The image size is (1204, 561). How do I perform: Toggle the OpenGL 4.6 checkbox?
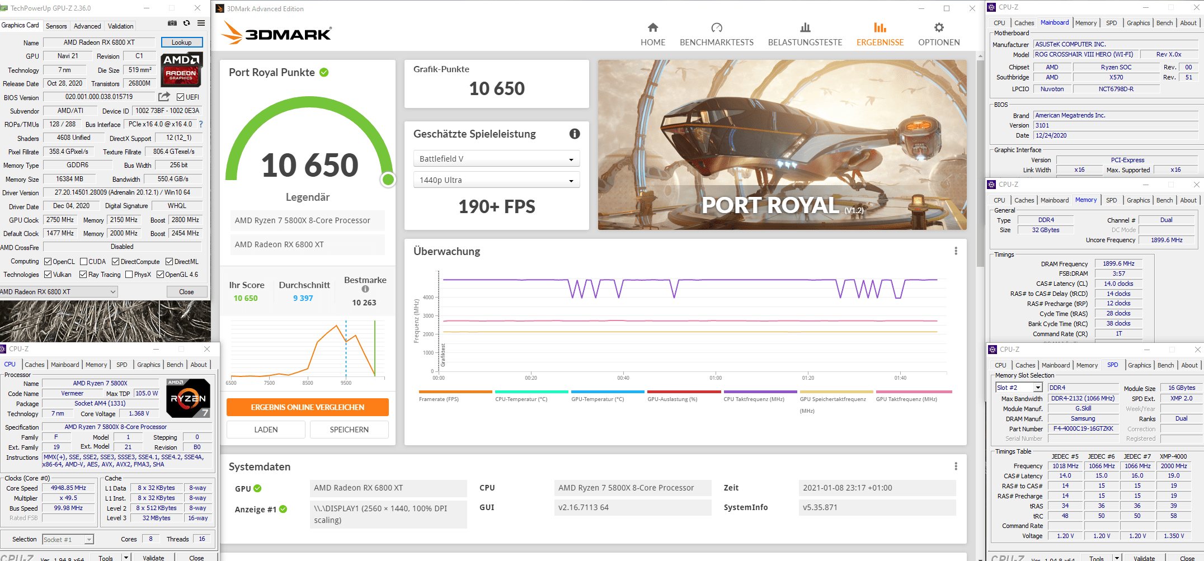point(160,275)
